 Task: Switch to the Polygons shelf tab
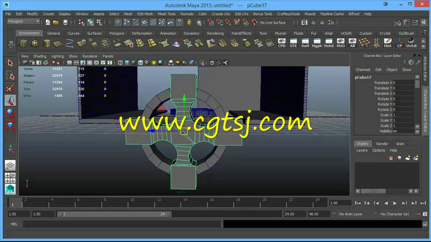tap(116, 33)
